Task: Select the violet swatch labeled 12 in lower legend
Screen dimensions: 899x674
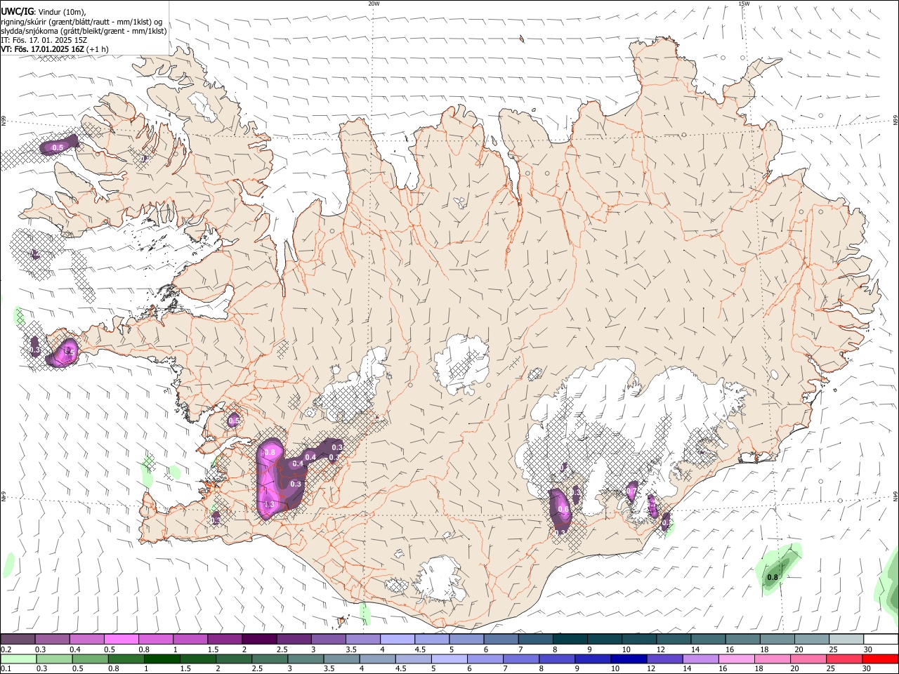Action: coord(664,659)
